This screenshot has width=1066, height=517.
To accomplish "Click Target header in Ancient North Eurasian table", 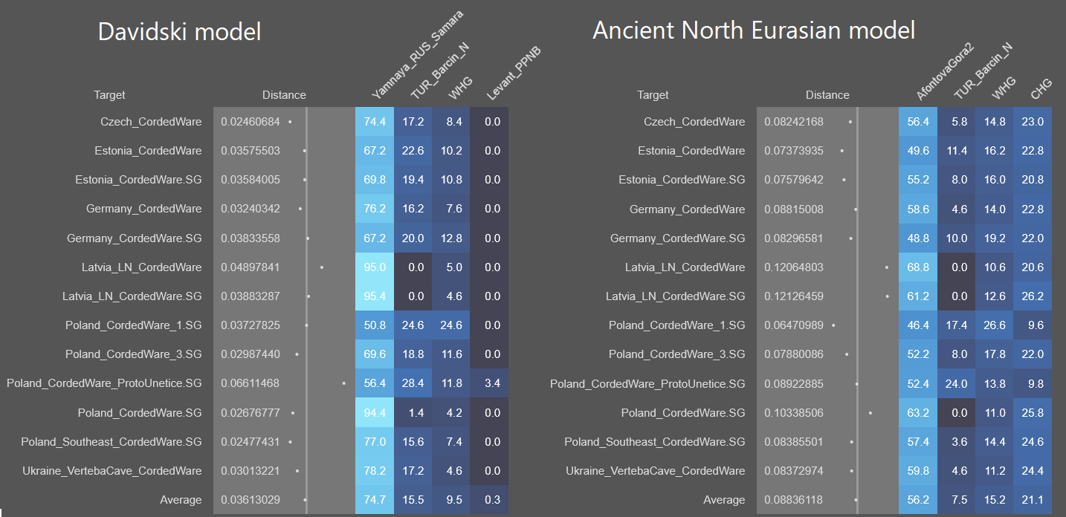I will click(653, 95).
